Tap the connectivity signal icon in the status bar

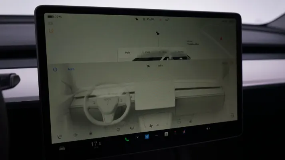tap(167, 20)
